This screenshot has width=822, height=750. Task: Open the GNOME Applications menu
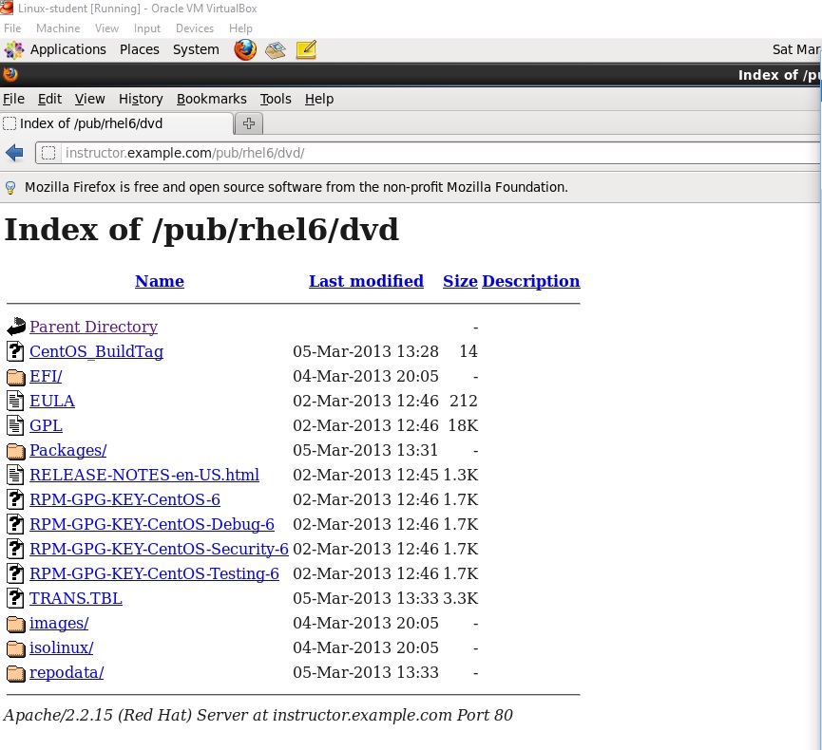(68, 49)
